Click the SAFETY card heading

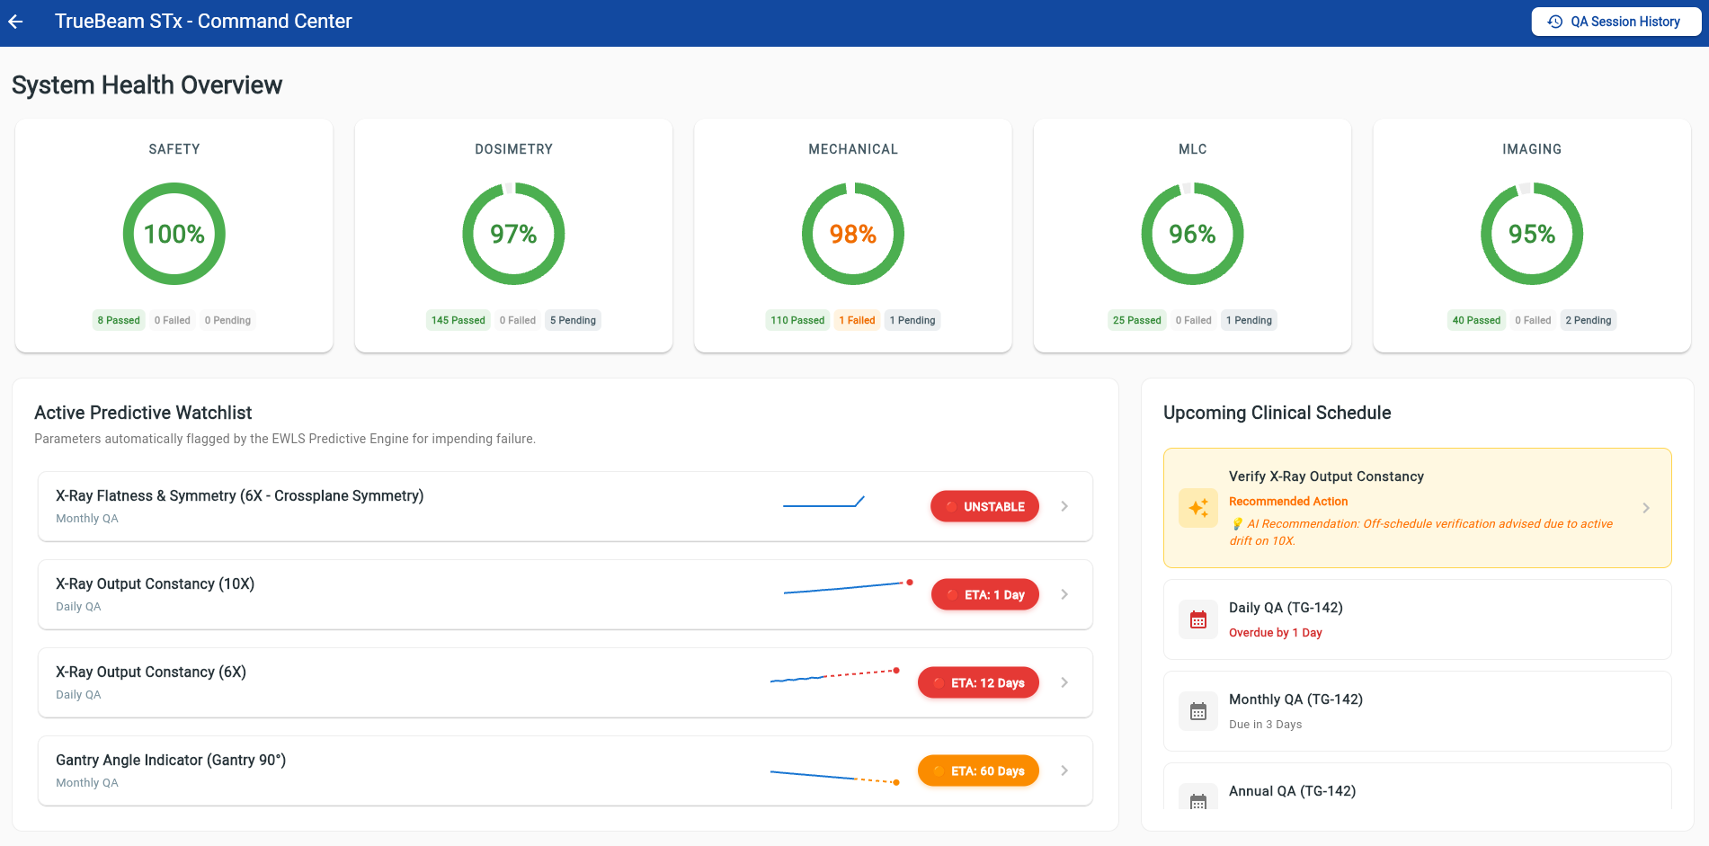click(x=174, y=149)
